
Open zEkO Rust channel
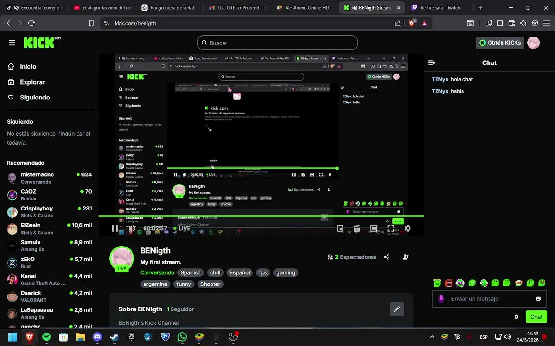coord(49,263)
